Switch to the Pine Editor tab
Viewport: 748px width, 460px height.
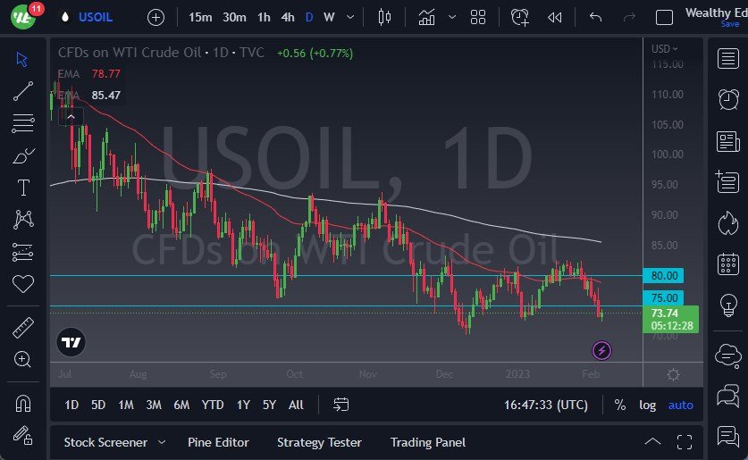pos(218,442)
